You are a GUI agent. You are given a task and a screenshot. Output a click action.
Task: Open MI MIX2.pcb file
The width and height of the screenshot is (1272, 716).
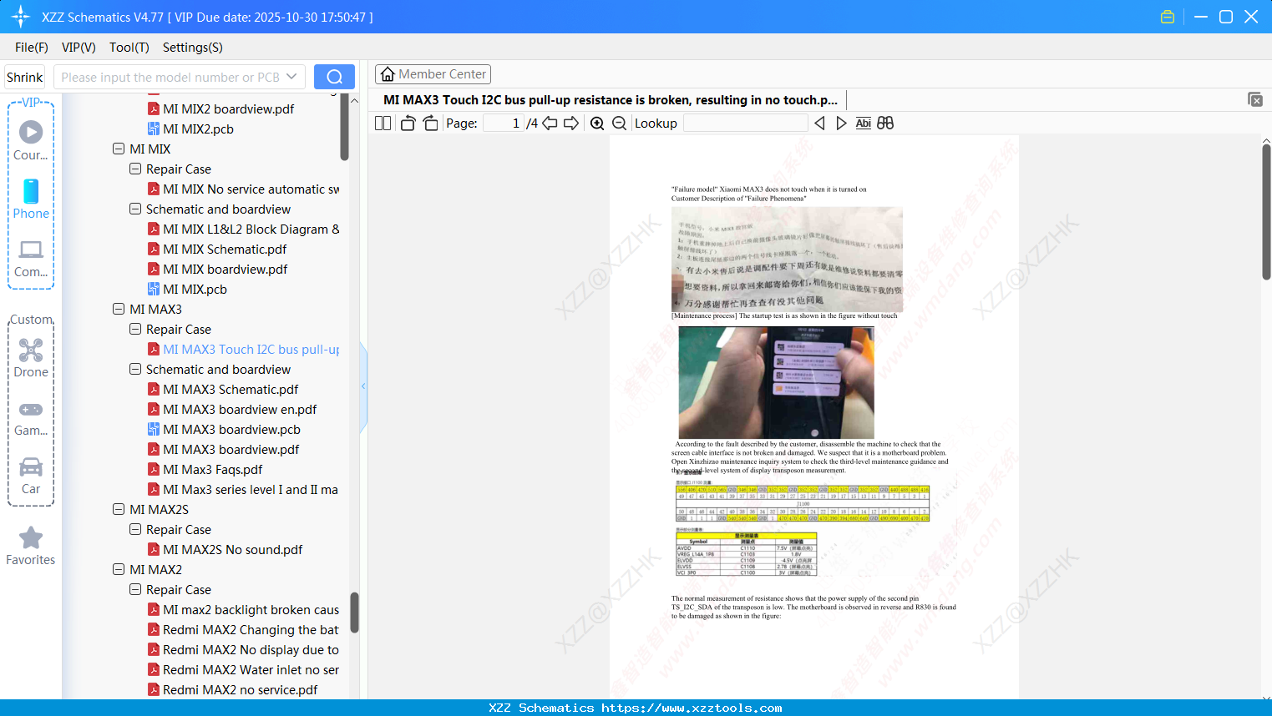198,129
